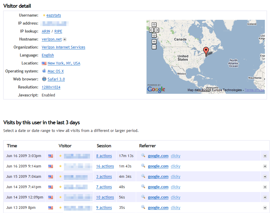Click the Safari compass icon
This screenshot has width=272, height=213.
pyautogui.click(x=44, y=79)
